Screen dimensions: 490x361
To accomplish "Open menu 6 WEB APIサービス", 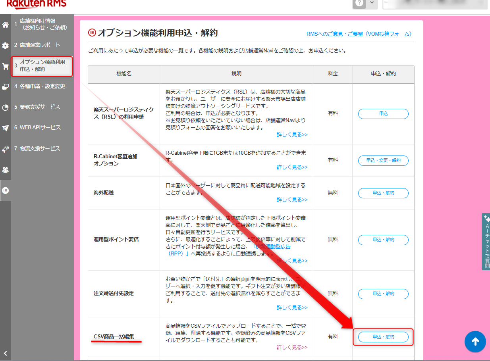I will click(x=42, y=127).
